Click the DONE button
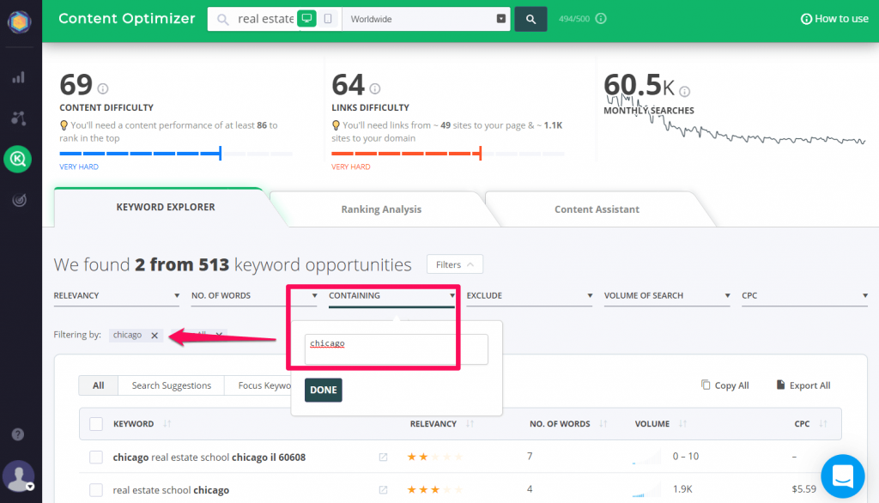Screen dimensions: 879x503 (324, 391)
